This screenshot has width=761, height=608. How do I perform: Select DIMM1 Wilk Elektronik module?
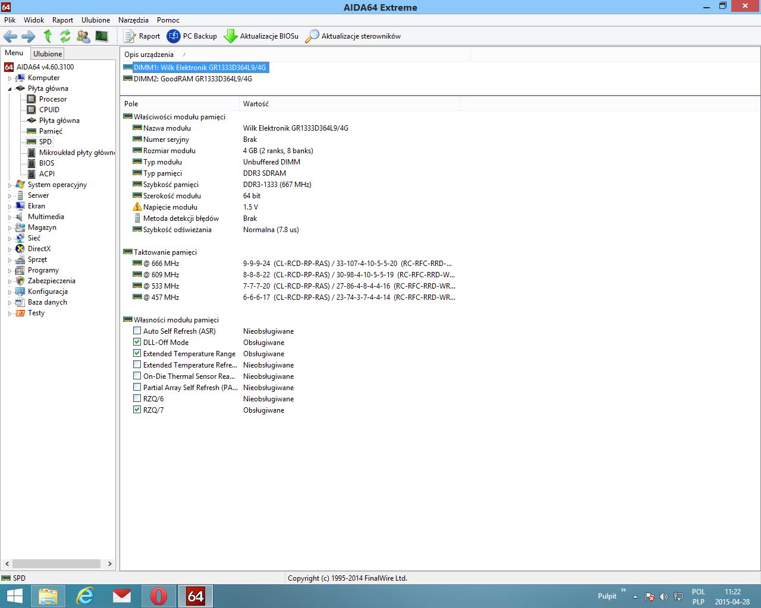(200, 68)
